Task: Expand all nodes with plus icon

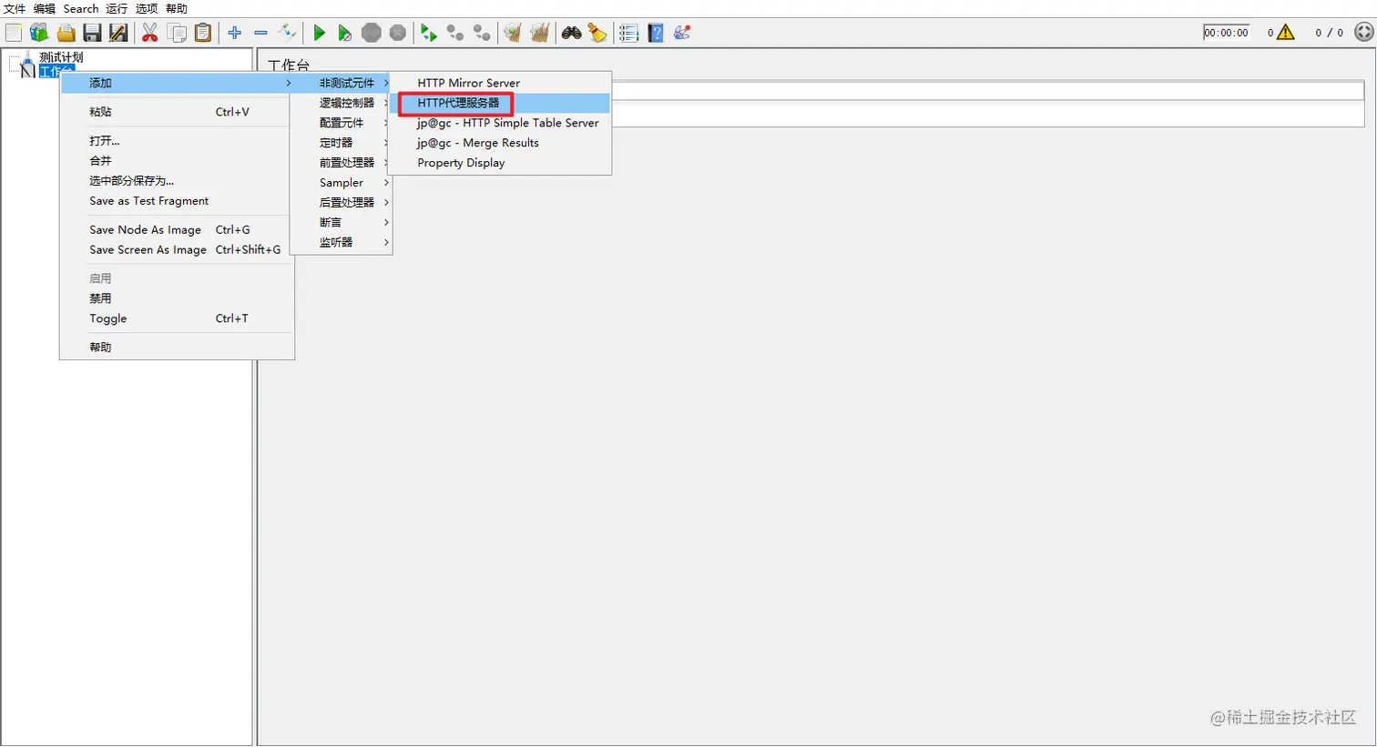Action: tap(235, 33)
